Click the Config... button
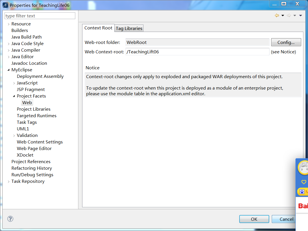 pos(286,42)
